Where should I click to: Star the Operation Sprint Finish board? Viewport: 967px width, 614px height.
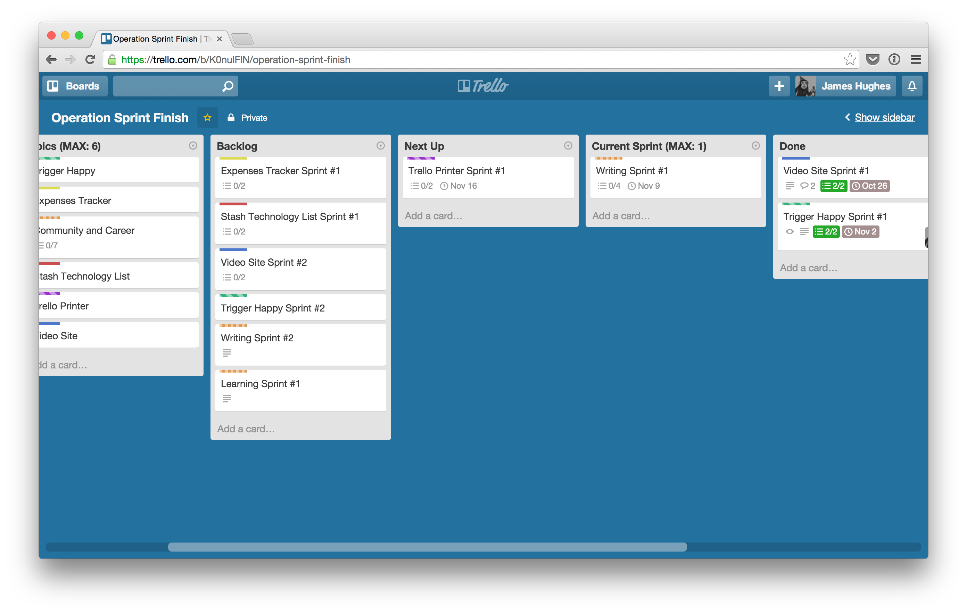click(207, 118)
